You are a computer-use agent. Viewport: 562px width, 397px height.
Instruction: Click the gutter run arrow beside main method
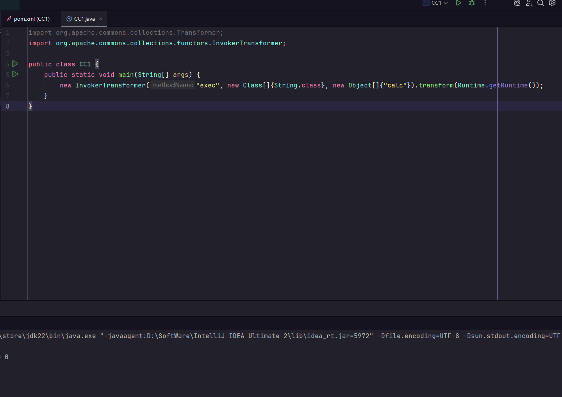pos(15,74)
